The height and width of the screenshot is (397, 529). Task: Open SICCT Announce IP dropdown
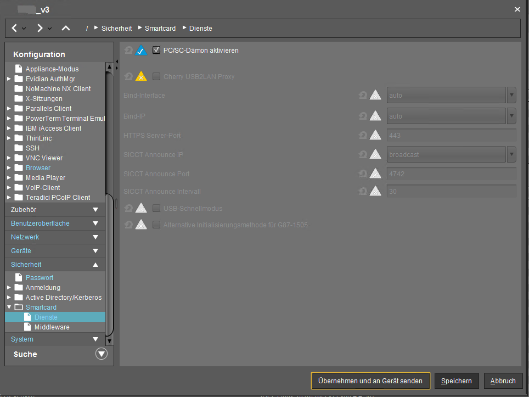(511, 155)
